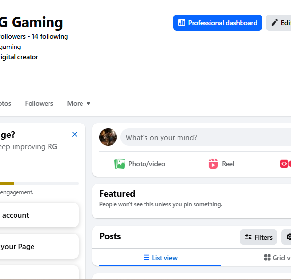Image resolution: width=291 pixels, height=280 pixels.
Task: Click the Filters sliders icon
Action: (248, 237)
